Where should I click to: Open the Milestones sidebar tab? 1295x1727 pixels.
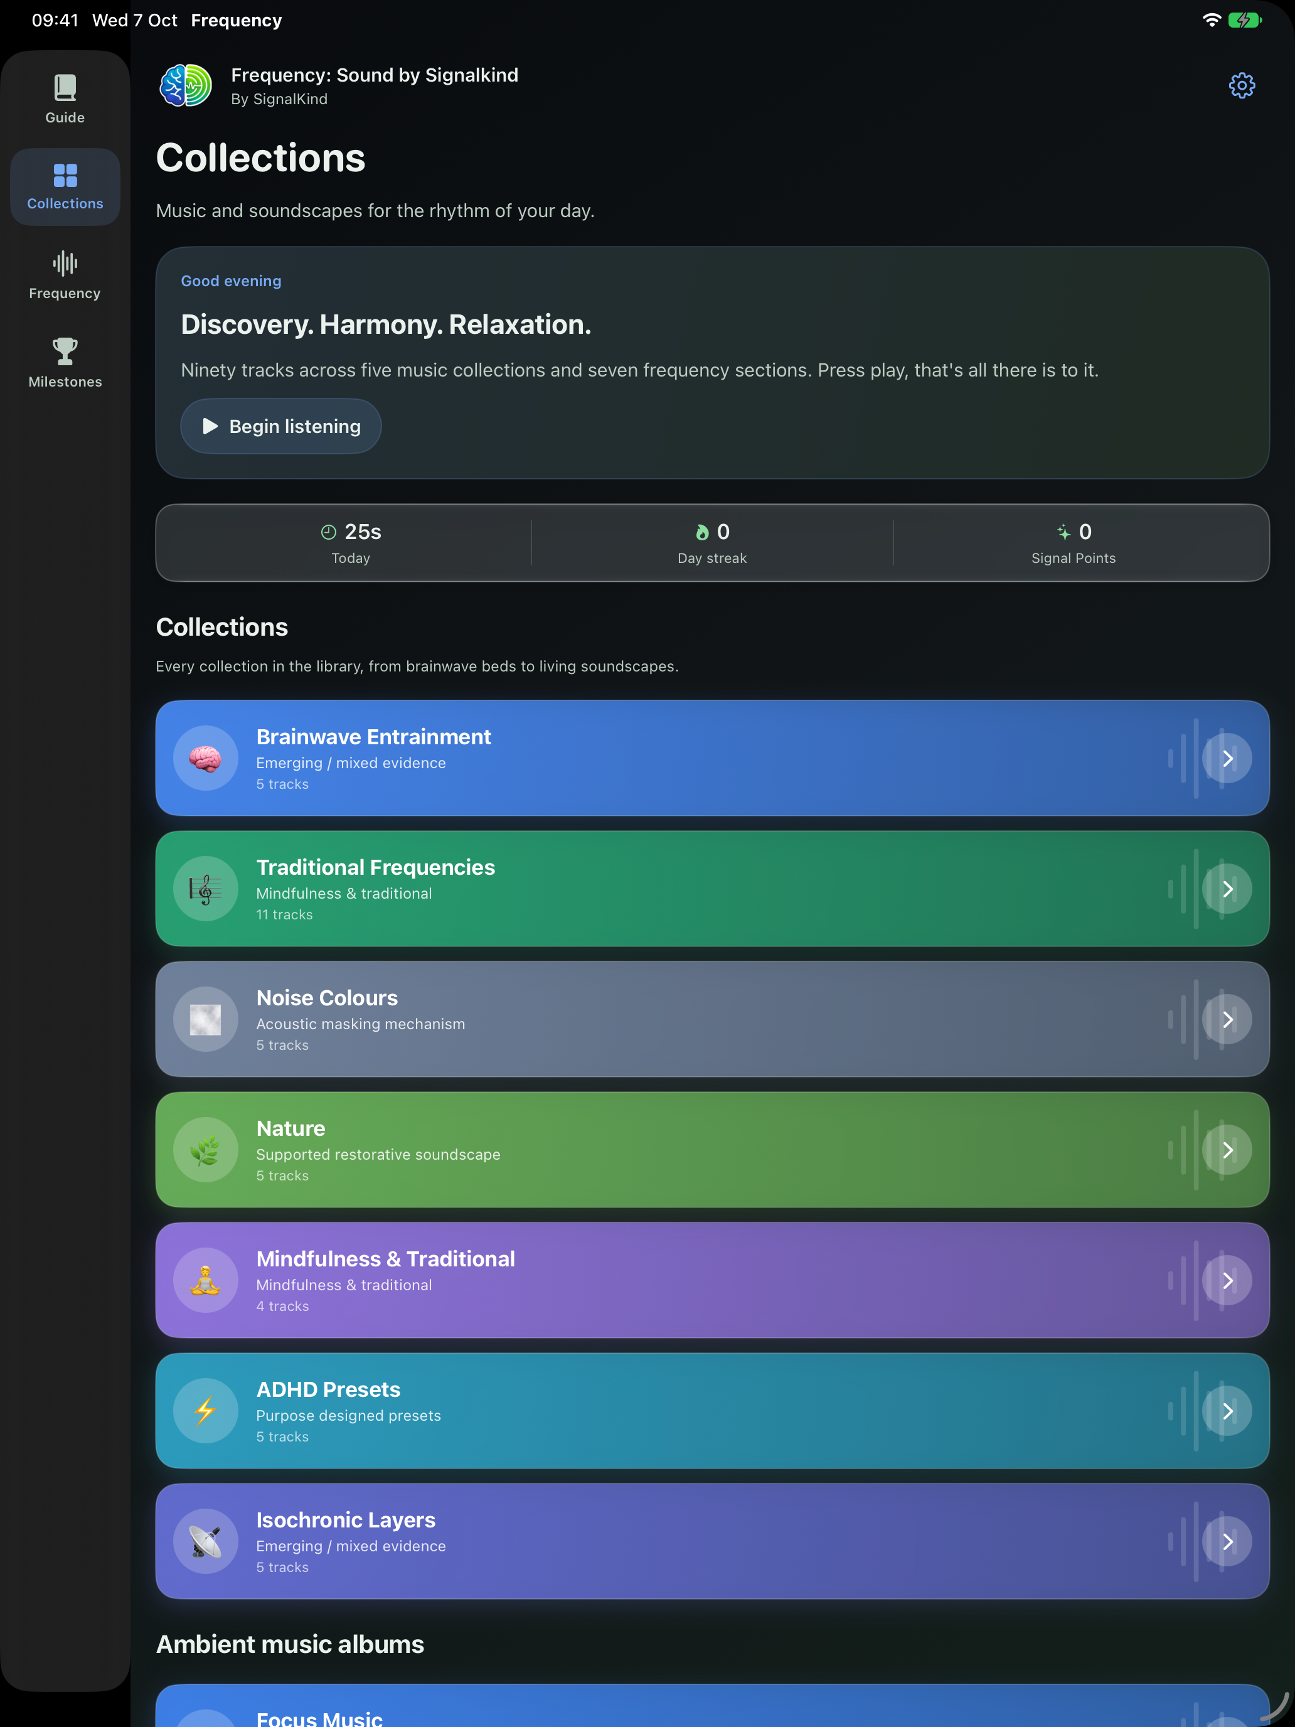tap(65, 363)
